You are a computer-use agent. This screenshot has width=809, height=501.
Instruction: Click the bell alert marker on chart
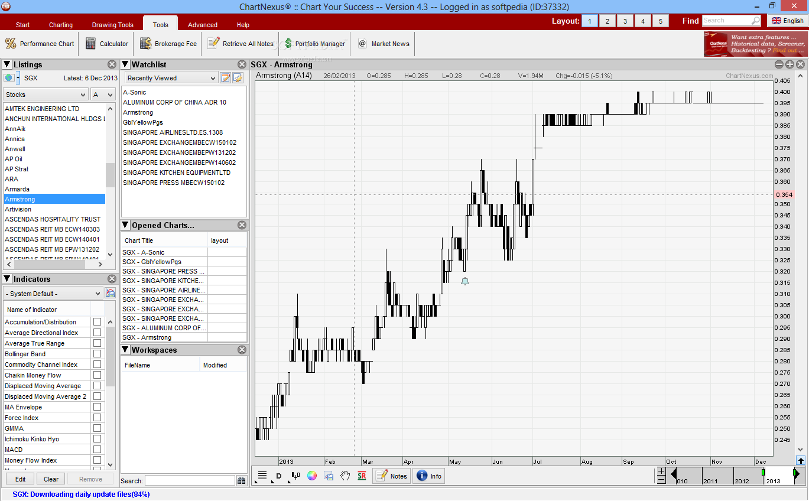465,281
